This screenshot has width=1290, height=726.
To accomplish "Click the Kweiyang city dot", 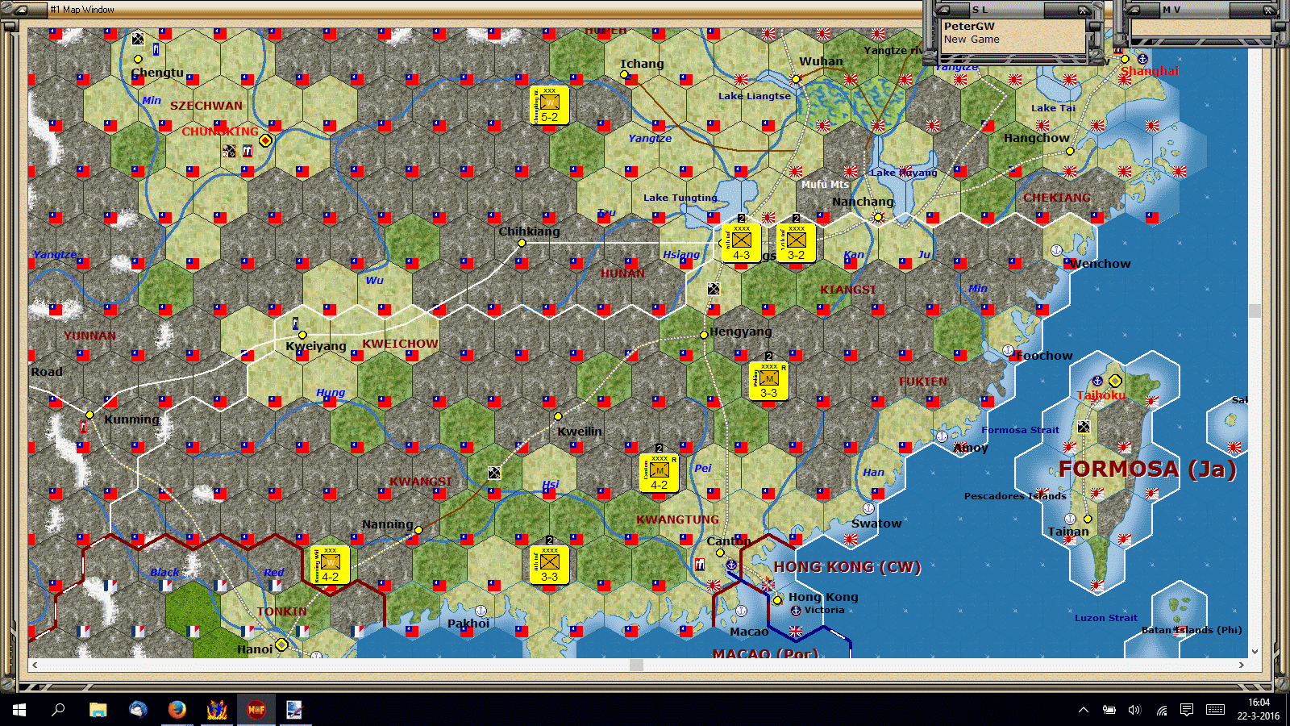I will 302,335.
